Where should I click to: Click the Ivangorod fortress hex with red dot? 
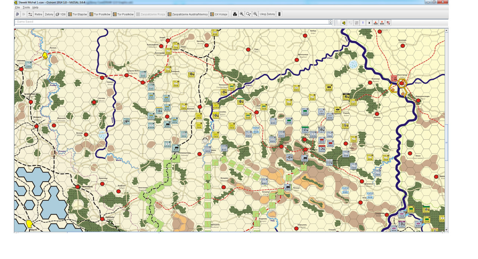(x=402, y=83)
